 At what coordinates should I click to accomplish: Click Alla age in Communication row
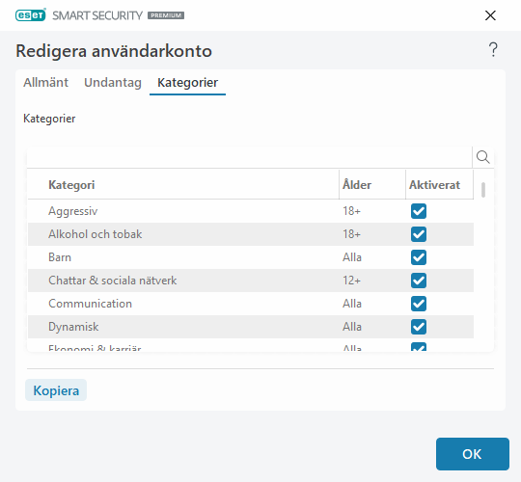tap(352, 304)
